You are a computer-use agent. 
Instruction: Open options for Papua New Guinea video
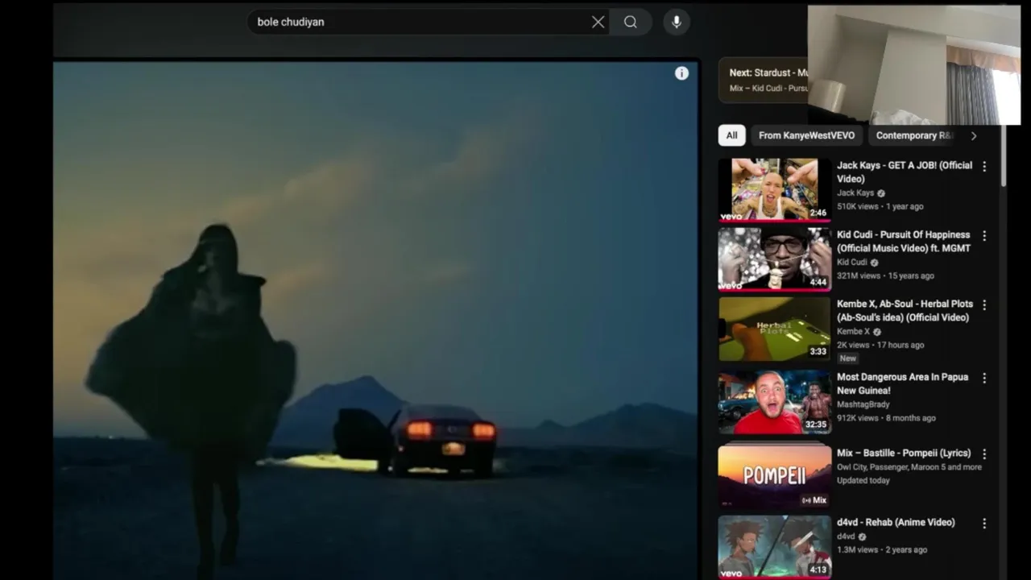point(983,379)
